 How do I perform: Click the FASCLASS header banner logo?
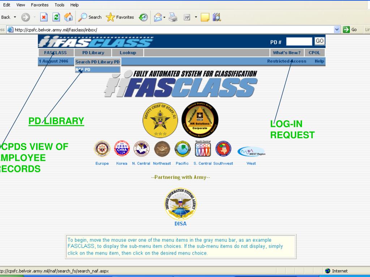point(95,41)
